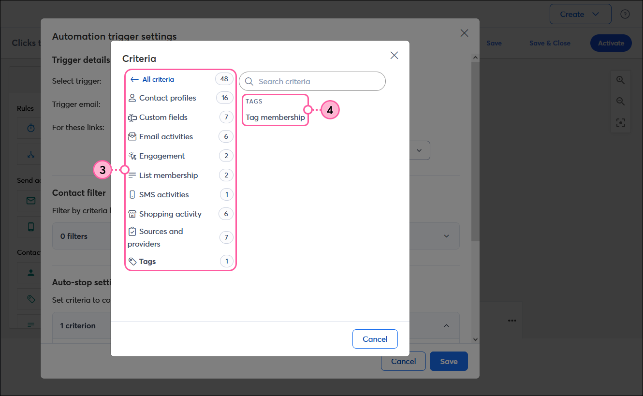The image size is (643, 396).
Task: Select the send email action icon
Action: pos(31,200)
